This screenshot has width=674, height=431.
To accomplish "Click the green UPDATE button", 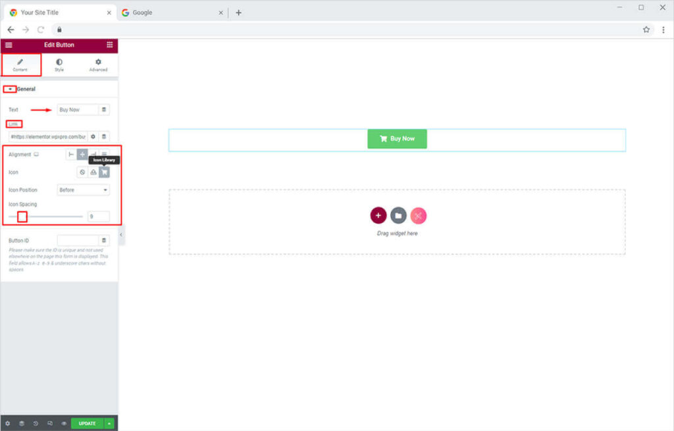I will tap(87, 424).
